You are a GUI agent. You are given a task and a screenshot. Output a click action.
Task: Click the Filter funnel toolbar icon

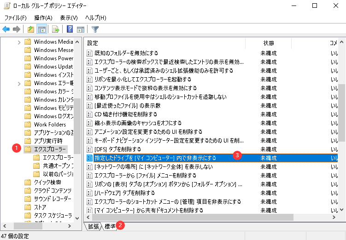(95, 29)
